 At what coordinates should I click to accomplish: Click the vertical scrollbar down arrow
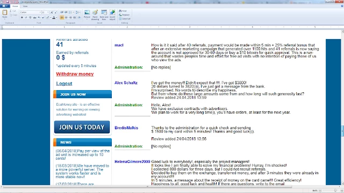tap(342, 184)
